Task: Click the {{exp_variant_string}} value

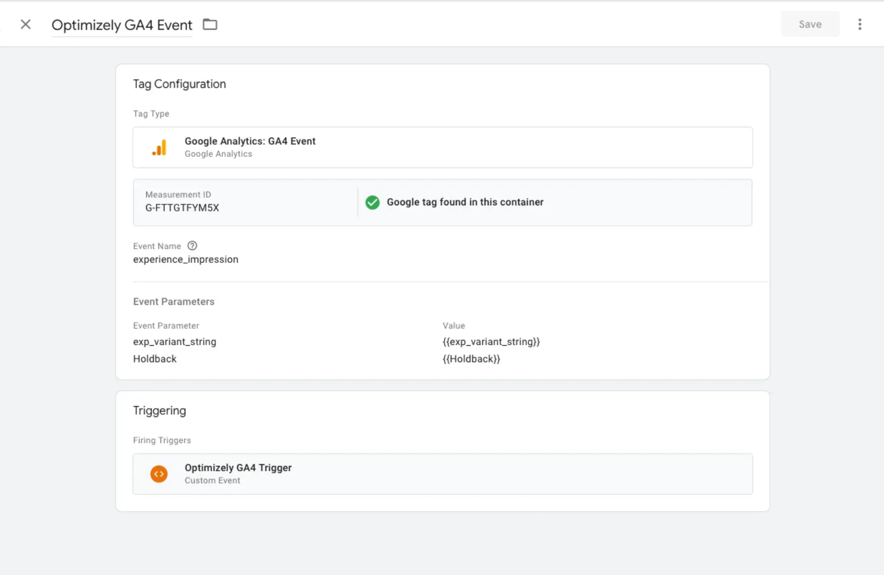Action: 491,342
